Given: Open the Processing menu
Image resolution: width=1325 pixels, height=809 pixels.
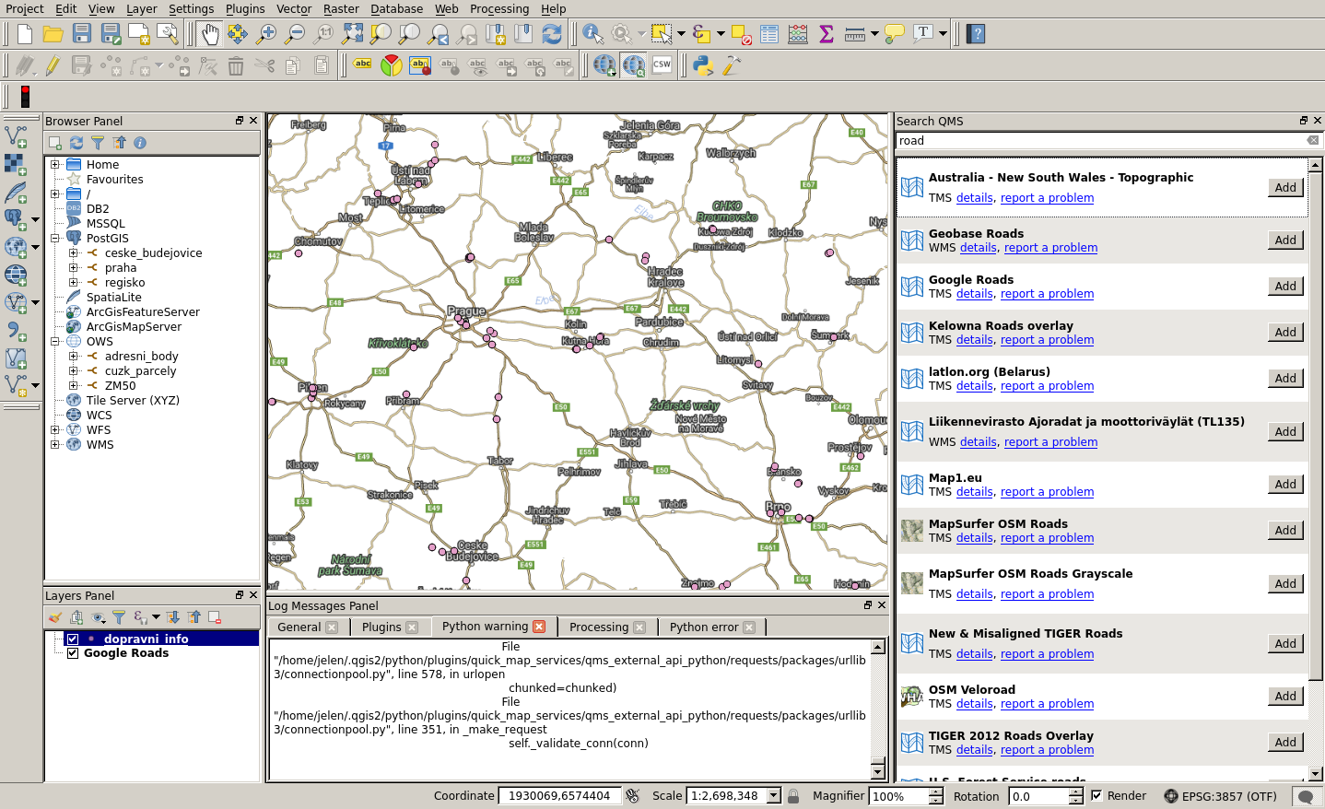Looking at the screenshot, I should pos(499,8).
